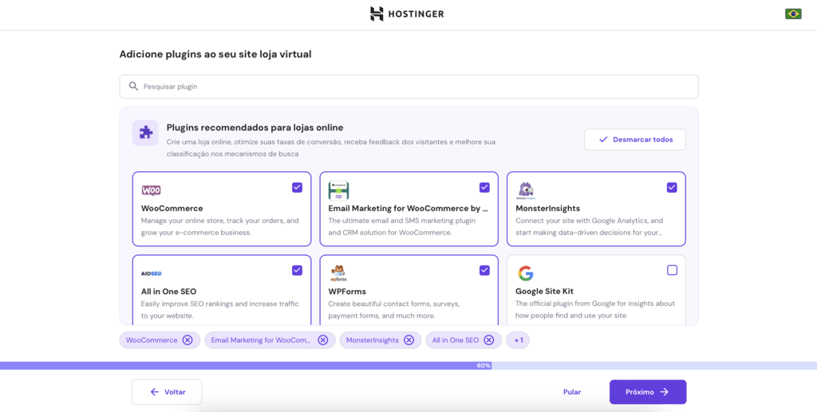Screen dimensions: 817x412
Task: Click the WPForms bear logo
Action: (x=338, y=273)
